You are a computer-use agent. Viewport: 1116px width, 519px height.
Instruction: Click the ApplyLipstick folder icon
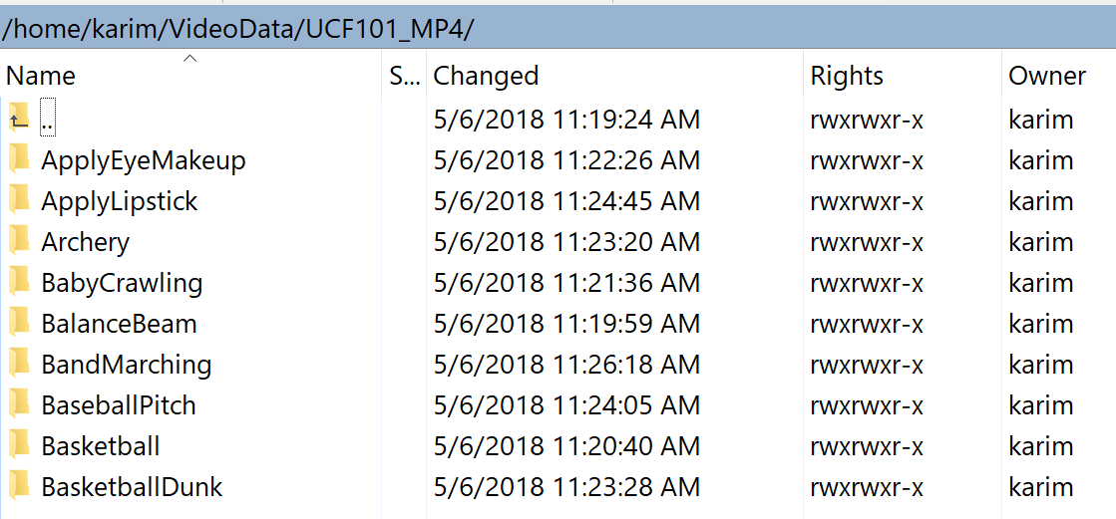(x=19, y=201)
